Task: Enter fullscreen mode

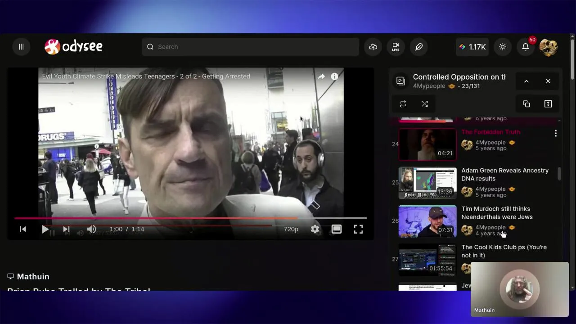Action: tap(358, 229)
